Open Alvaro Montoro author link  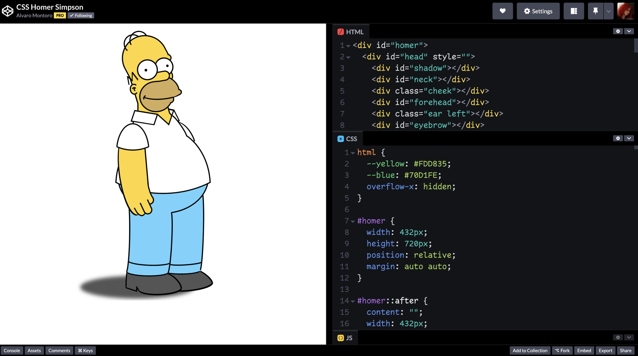click(x=34, y=16)
